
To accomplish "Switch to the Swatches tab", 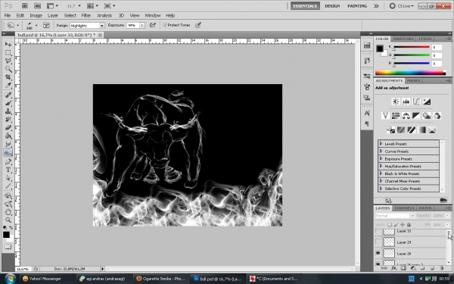I will (403, 39).
